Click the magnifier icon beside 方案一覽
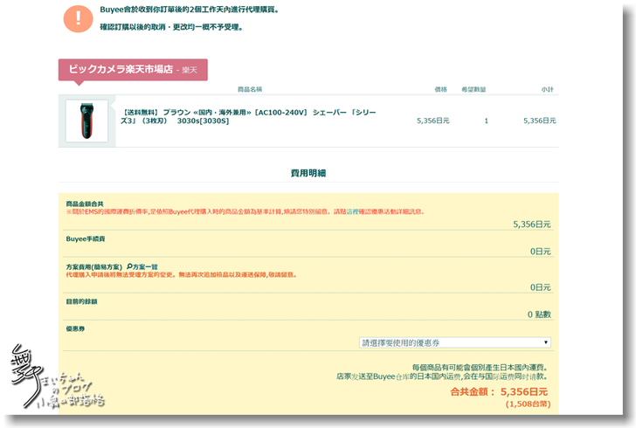 (130, 266)
